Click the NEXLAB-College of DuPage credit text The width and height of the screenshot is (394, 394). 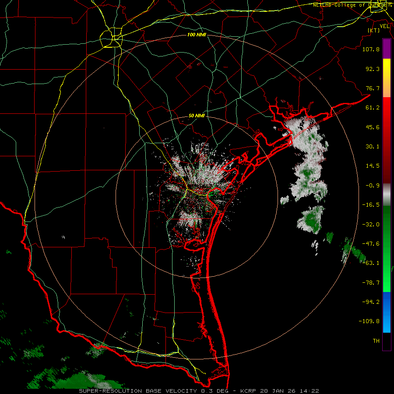(352, 5)
